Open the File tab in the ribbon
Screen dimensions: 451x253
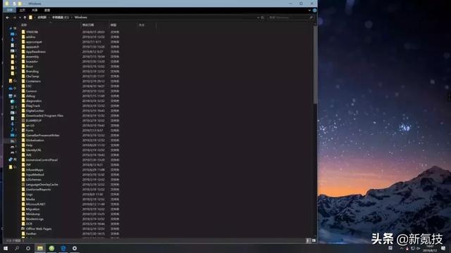click(x=9, y=11)
